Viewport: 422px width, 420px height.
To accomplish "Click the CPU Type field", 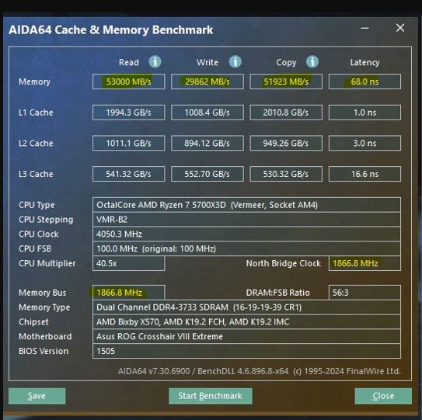I will click(246, 205).
